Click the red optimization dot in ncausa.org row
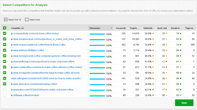 (153, 45)
